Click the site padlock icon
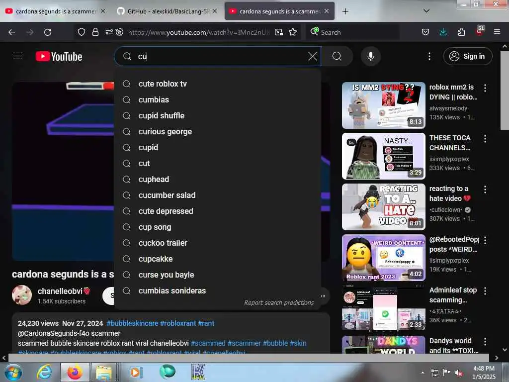The image size is (509, 382). [x=95, y=32]
